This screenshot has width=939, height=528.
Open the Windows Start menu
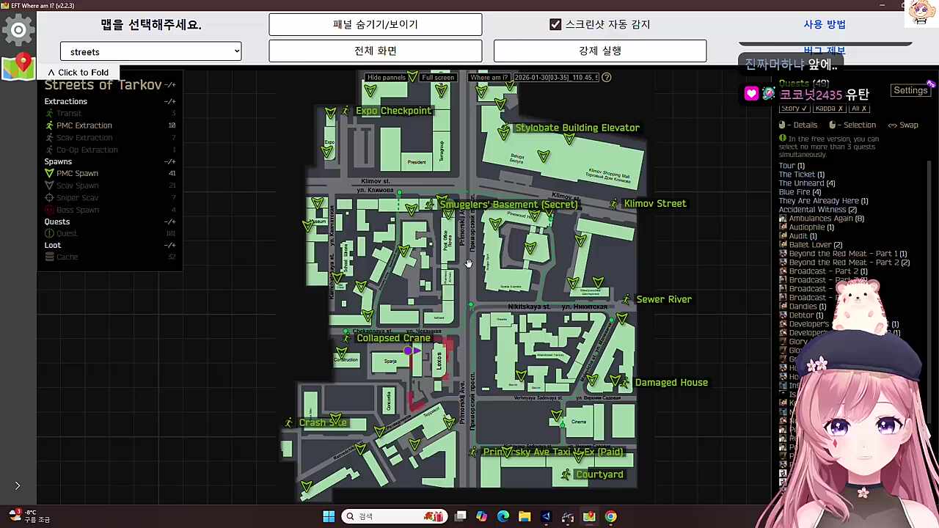coord(329,516)
